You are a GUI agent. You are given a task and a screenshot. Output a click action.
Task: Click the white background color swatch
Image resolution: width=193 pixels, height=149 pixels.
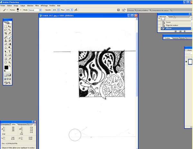coord(9,70)
